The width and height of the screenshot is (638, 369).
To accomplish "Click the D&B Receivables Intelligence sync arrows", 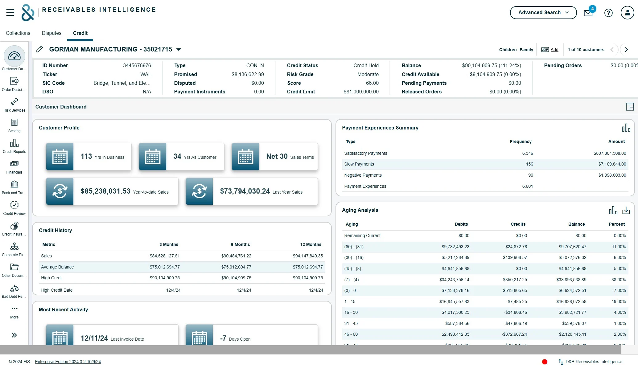I will point(561,362).
